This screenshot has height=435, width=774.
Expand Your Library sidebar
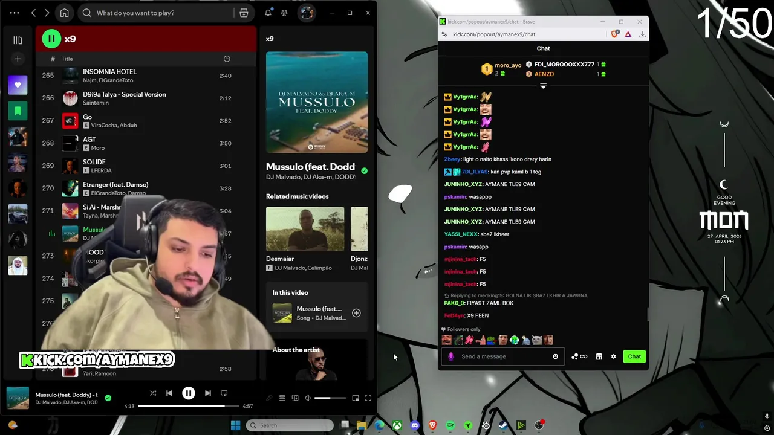18,40
